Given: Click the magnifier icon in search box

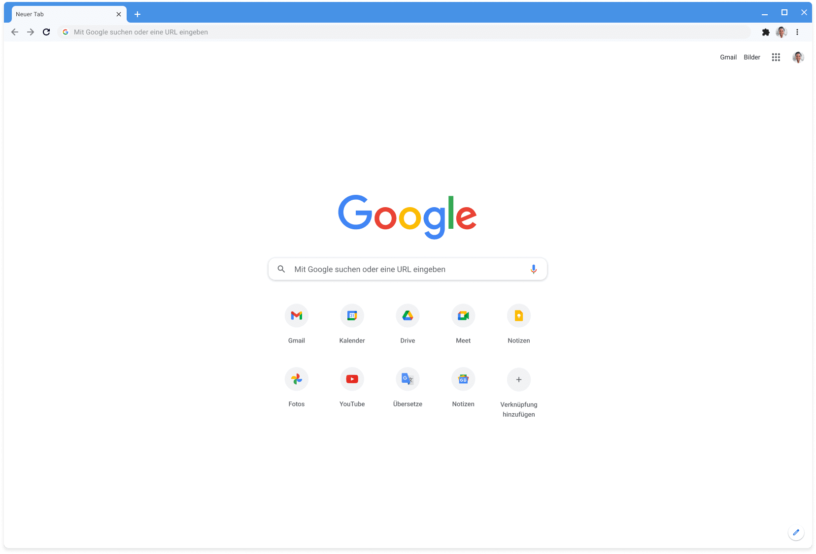Looking at the screenshot, I should tap(281, 269).
